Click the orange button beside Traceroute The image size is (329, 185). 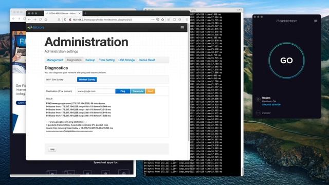pyautogui.click(x=150, y=91)
